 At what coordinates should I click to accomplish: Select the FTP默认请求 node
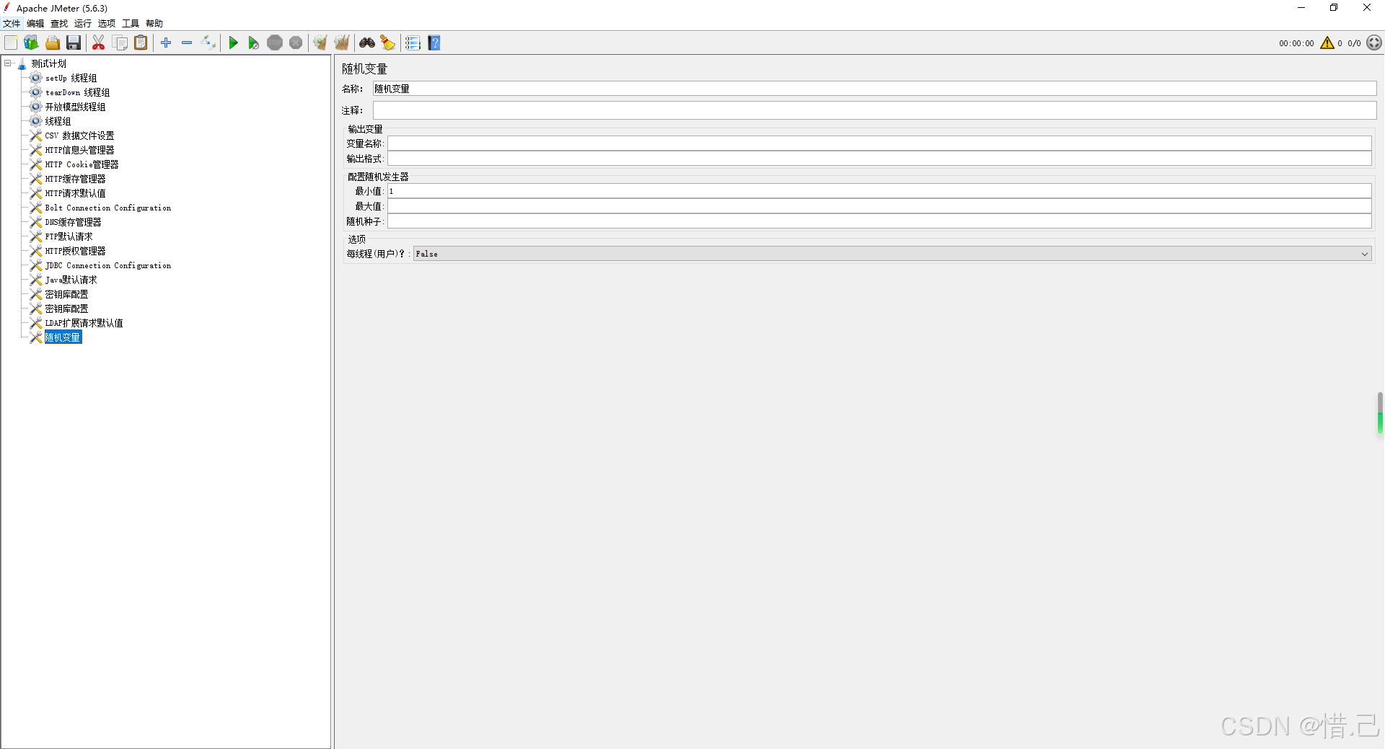point(69,236)
